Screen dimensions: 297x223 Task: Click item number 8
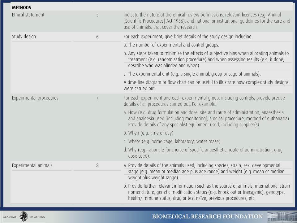pos(97,165)
